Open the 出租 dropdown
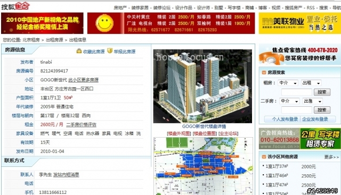 click(x=311, y=83)
